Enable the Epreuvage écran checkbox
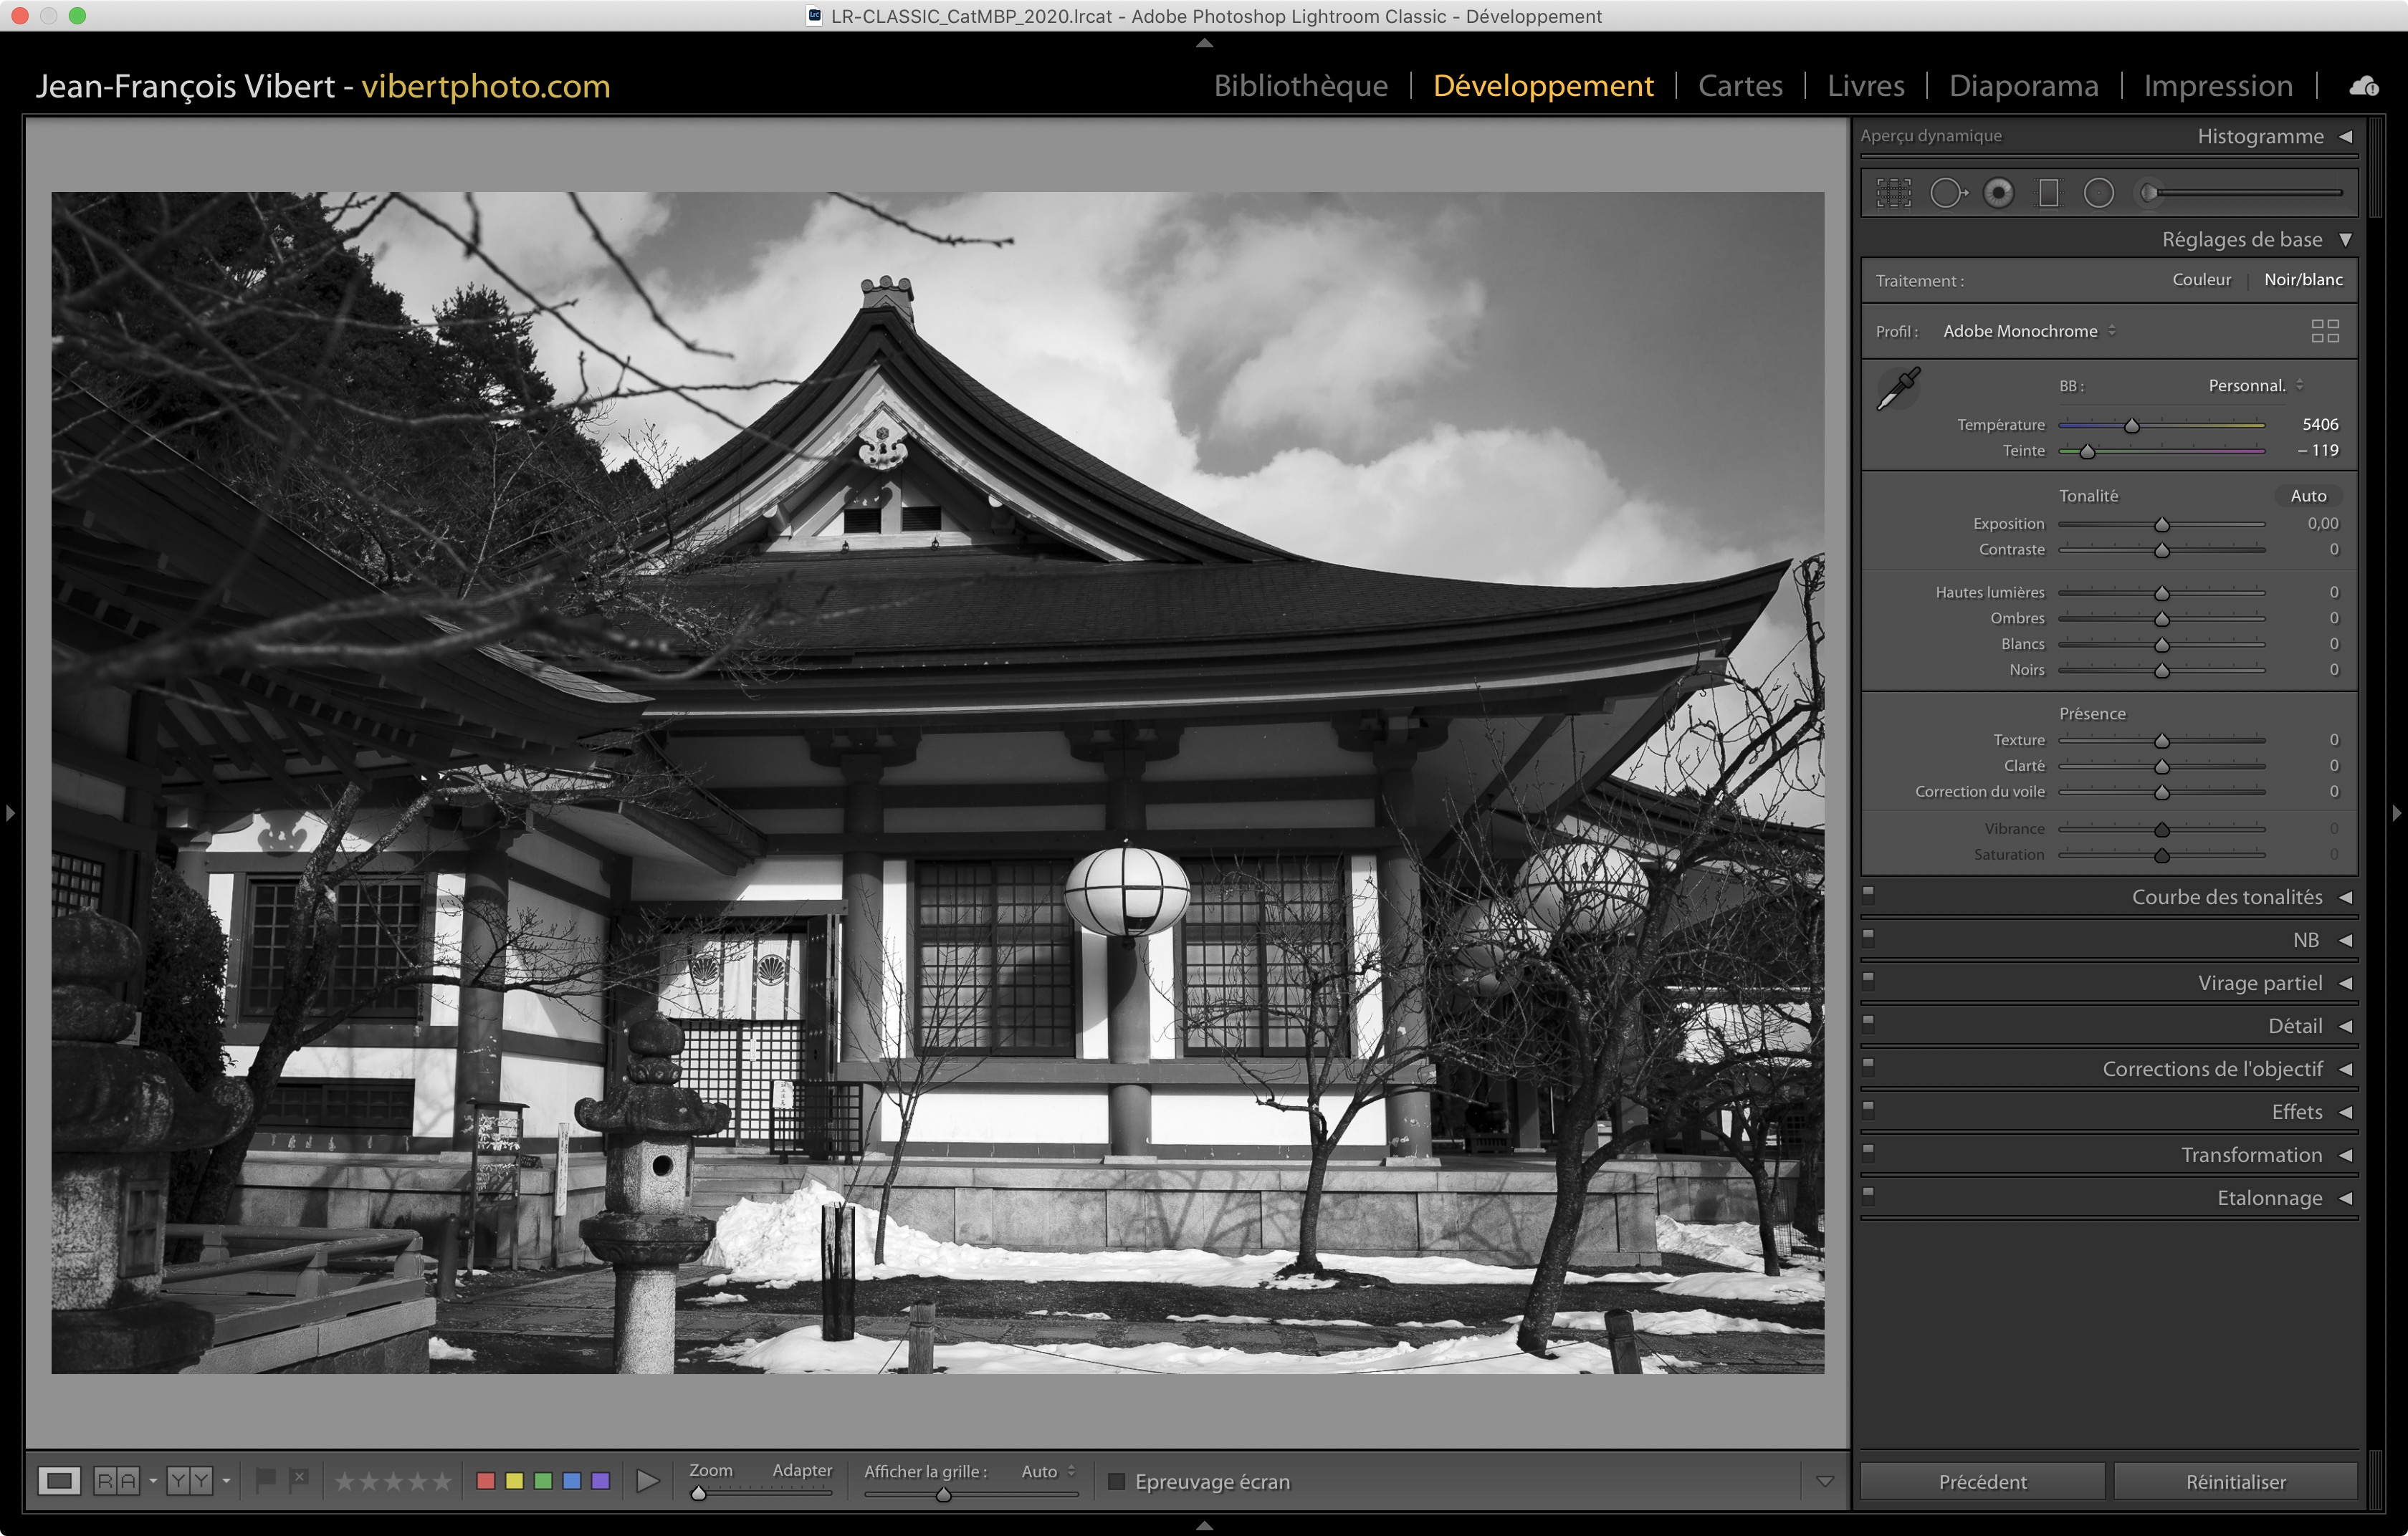Viewport: 2408px width, 1536px height. click(1117, 1481)
